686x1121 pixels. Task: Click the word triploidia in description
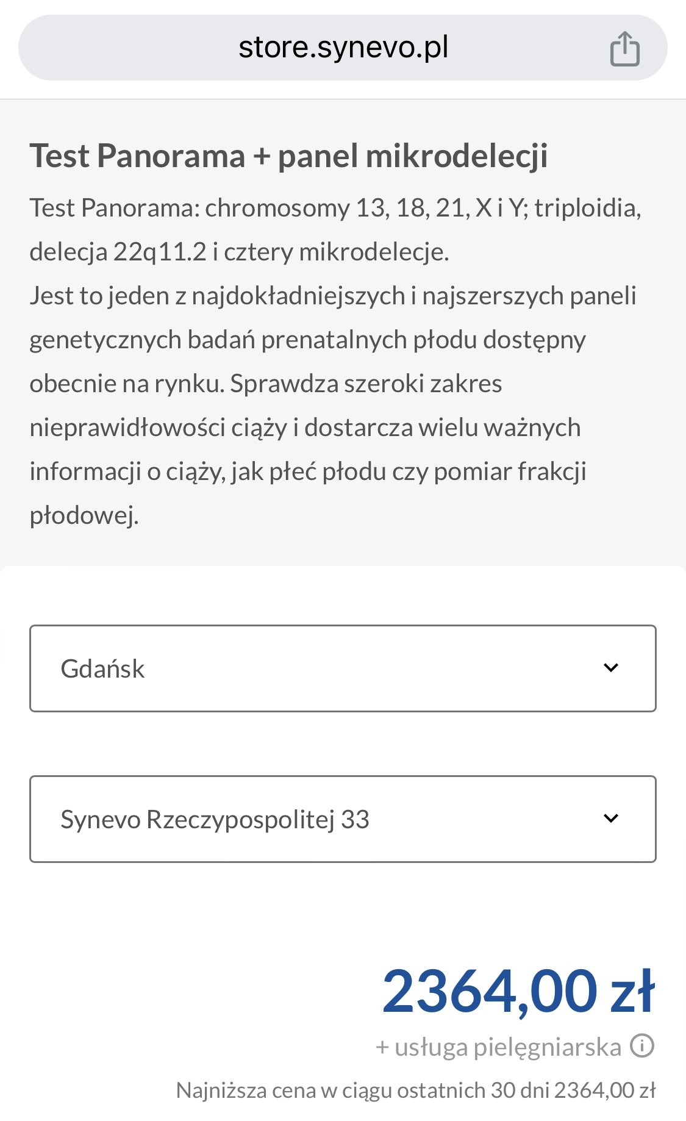pos(587,208)
